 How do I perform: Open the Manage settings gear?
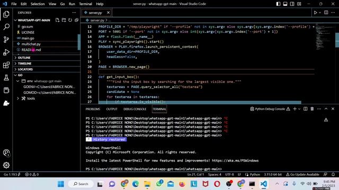coord(6,165)
